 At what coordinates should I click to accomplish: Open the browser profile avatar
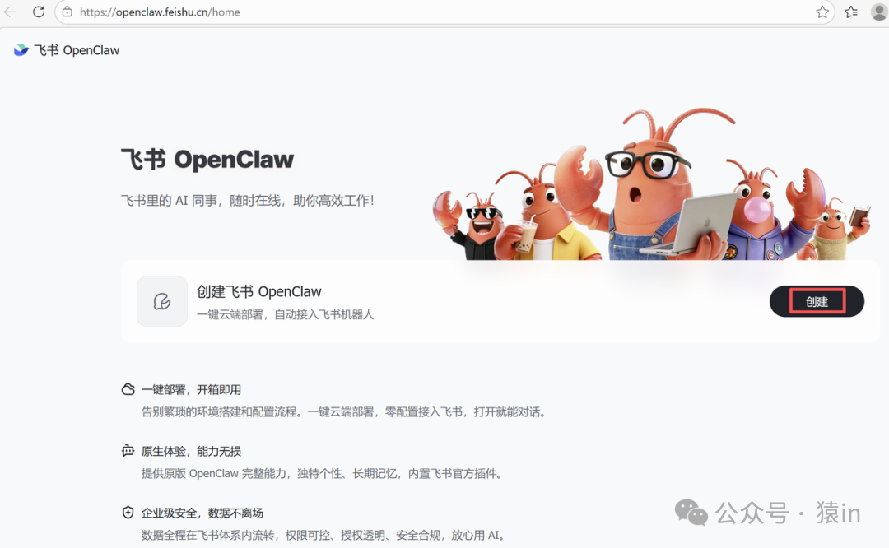tap(879, 12)
